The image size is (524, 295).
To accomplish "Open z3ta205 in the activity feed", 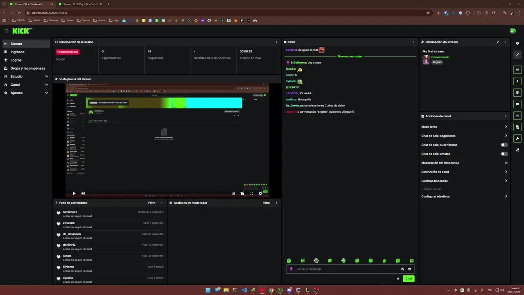I will [x=69, y=223].
